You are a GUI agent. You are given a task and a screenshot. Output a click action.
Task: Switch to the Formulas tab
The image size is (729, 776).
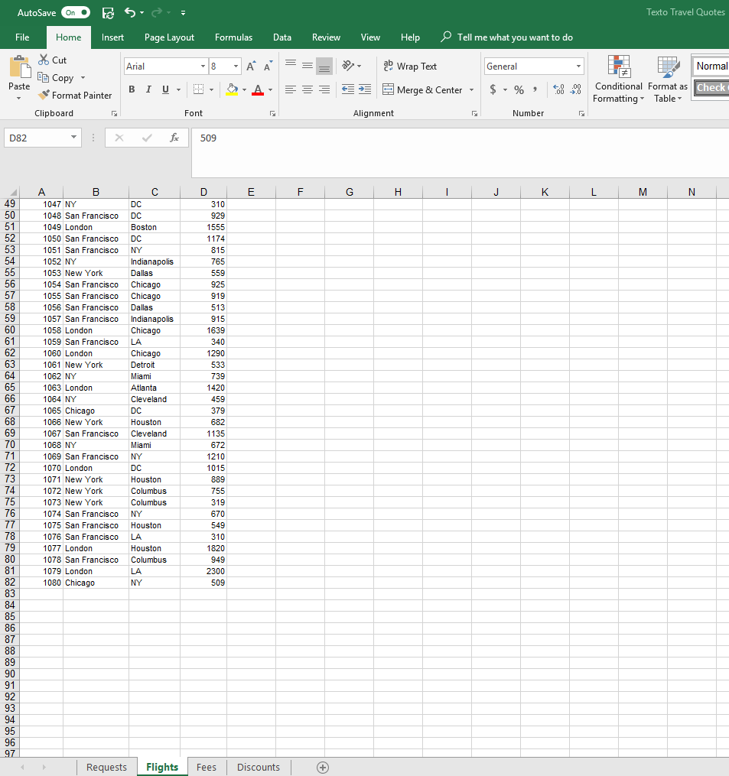click(x=233, y=37)
